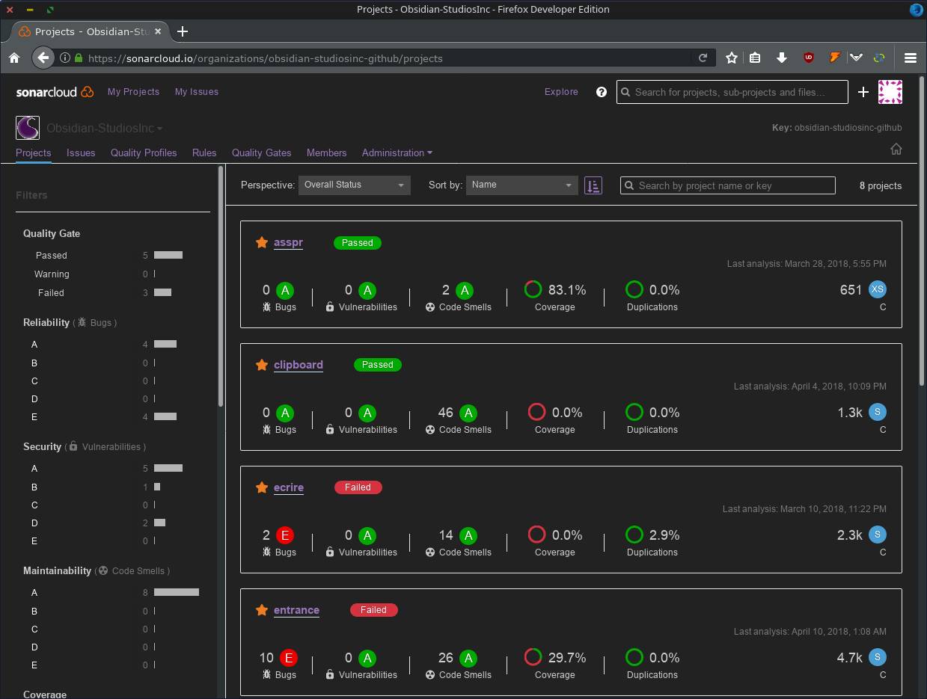Open the Quality Profiles tab

[144, 153]
